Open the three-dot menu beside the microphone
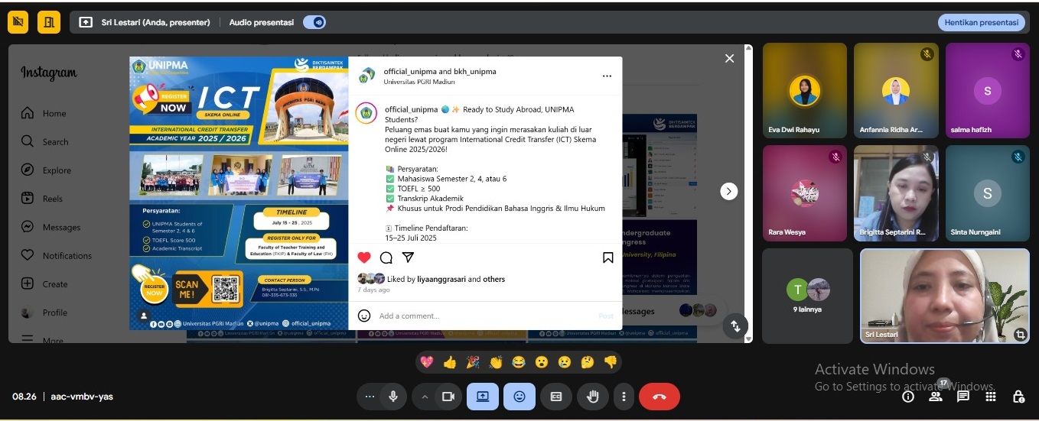 click(x=370, y=397)
